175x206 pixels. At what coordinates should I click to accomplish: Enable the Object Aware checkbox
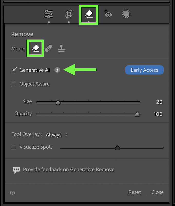point(14,84)
